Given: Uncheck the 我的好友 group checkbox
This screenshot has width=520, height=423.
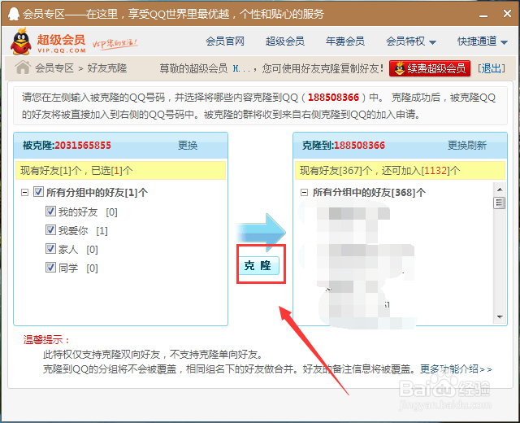Looking at the screenshot, I should coord(50,211).
